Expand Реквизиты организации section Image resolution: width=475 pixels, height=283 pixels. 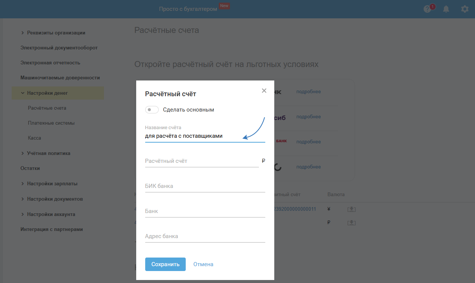23,33
